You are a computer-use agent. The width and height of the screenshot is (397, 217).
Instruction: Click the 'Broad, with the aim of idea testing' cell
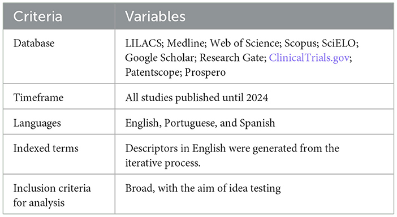coord(203,188)
